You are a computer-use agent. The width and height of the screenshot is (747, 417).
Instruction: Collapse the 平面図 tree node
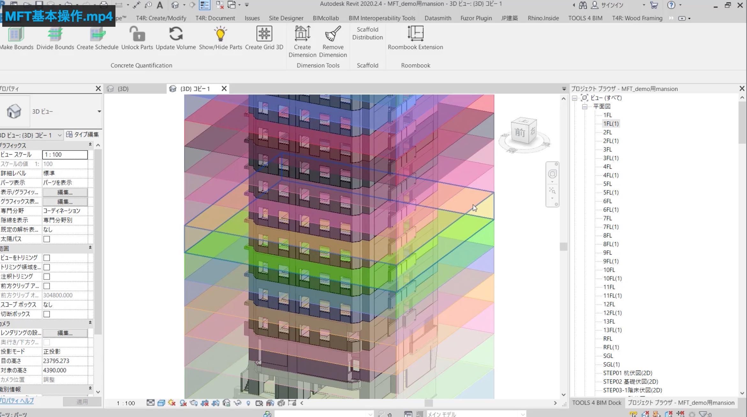click(585, 107)
